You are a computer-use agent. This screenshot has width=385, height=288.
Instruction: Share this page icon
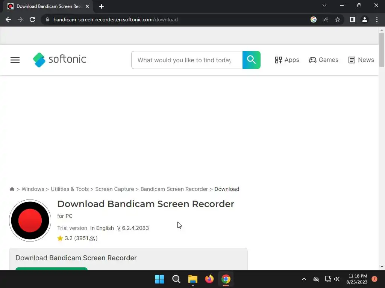tap(326, 19)
